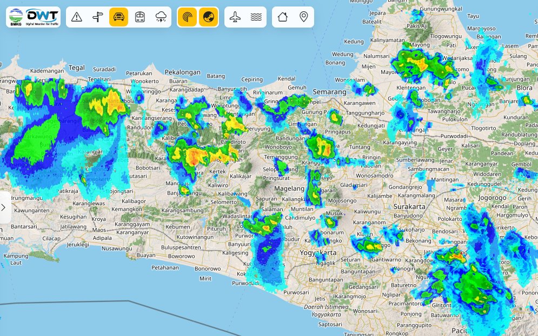Click the Temanggung label
The image size is (538, 336).
tap(281, 157)
